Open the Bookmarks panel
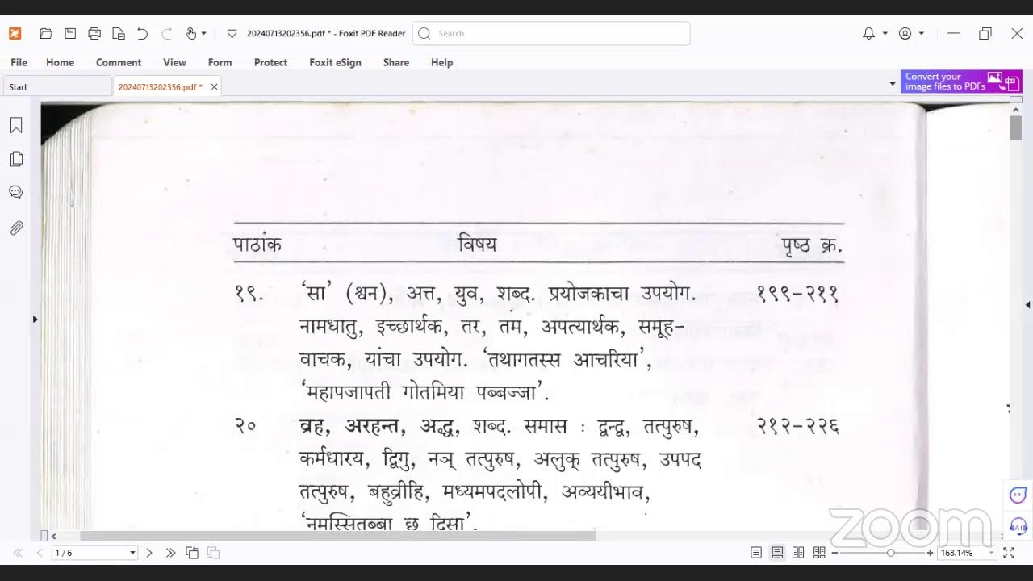The height and width of the screenshot is (581, 1033). (16, 125)
